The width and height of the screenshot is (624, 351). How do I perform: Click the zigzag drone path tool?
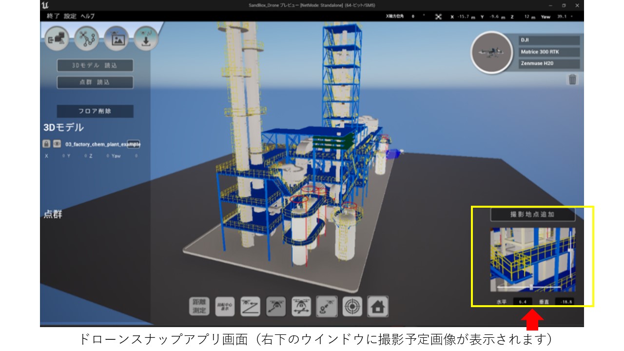[251, 307]
